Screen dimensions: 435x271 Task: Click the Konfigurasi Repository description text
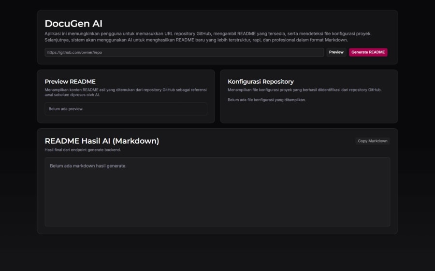(x=304, y=90)
